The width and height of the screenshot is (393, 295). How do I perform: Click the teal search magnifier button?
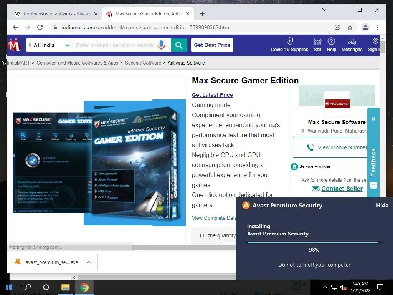pyautogui.click(x=179, y=45)
